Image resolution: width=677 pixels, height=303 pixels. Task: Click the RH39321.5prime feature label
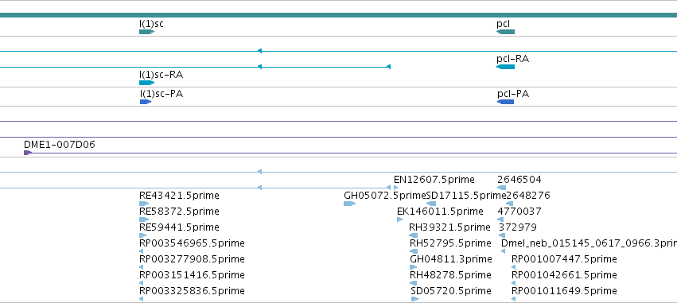[450, 227]
